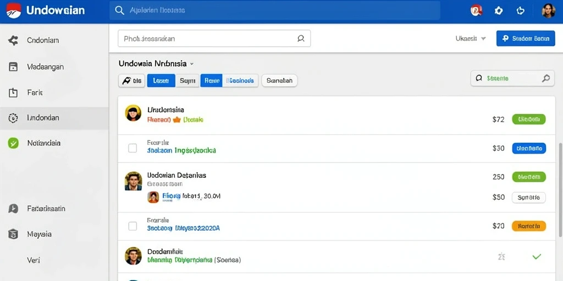Screen dimensions: 563x281
Task: Click the Cndoniam sidebar icon
Action: (13, 41)
